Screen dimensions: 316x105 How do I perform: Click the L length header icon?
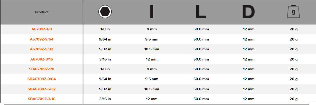tap(201, 12)
